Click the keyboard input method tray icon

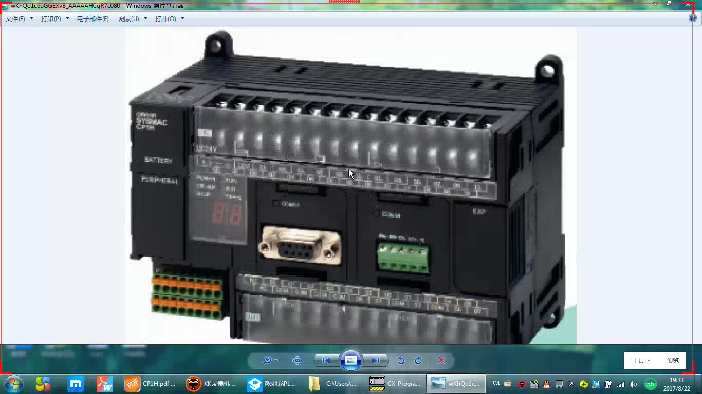508,384
